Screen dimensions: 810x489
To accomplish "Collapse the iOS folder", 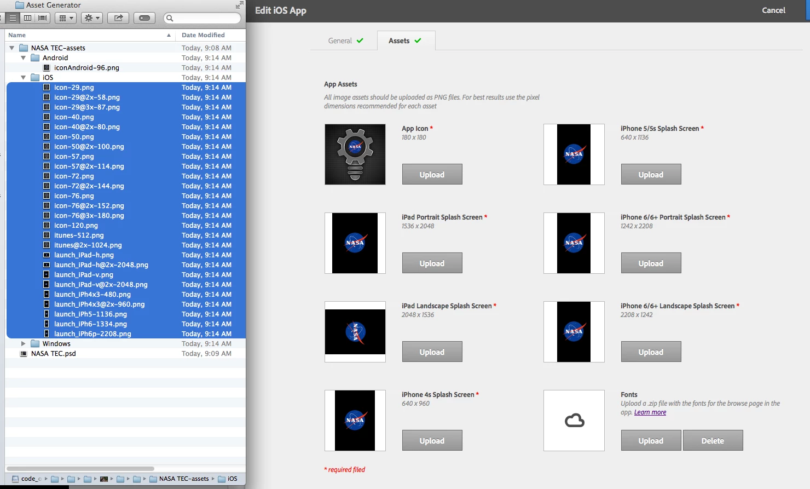I will pyautogui.click(x=23, y=77).
